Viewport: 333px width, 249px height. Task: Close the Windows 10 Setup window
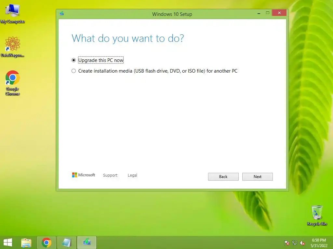tap(279, 13)
